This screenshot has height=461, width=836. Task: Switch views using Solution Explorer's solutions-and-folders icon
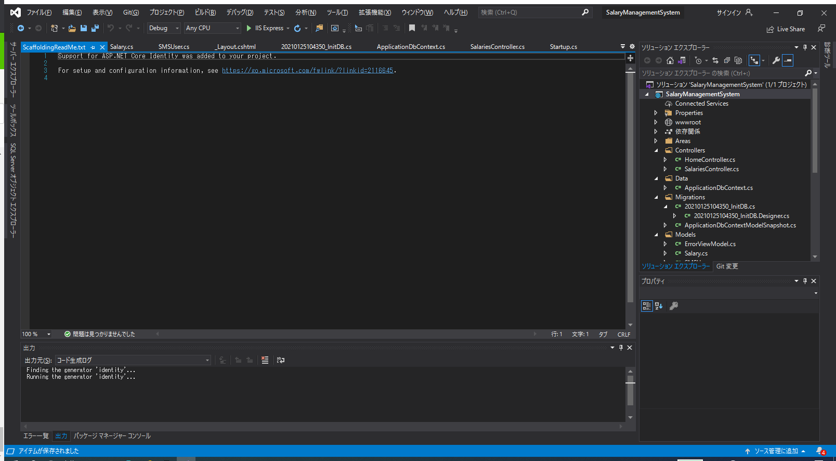click(x=682, y=60)
